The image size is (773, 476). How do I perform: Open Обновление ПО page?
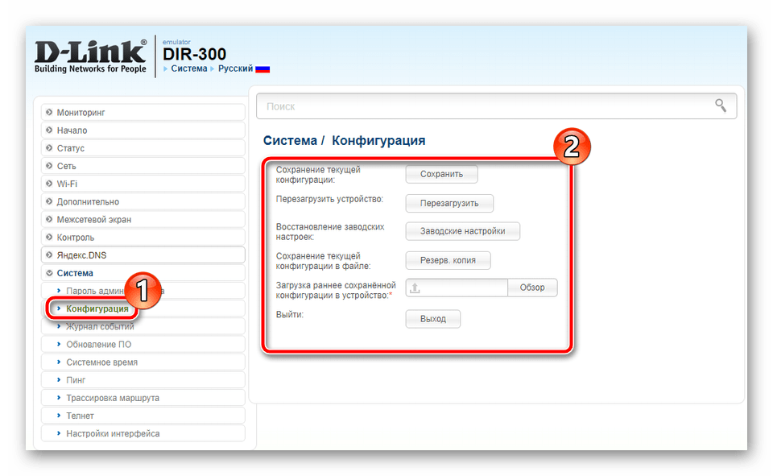[x=143, y=344]
